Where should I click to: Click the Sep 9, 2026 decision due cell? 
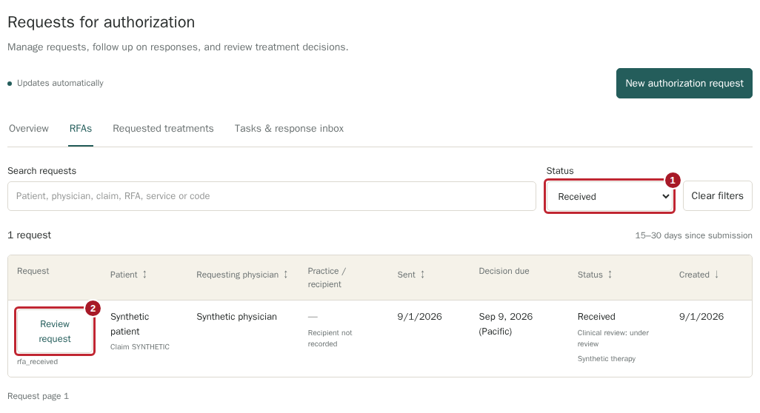tap(505, 324)
